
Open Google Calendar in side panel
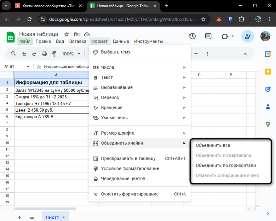(268, 54)
